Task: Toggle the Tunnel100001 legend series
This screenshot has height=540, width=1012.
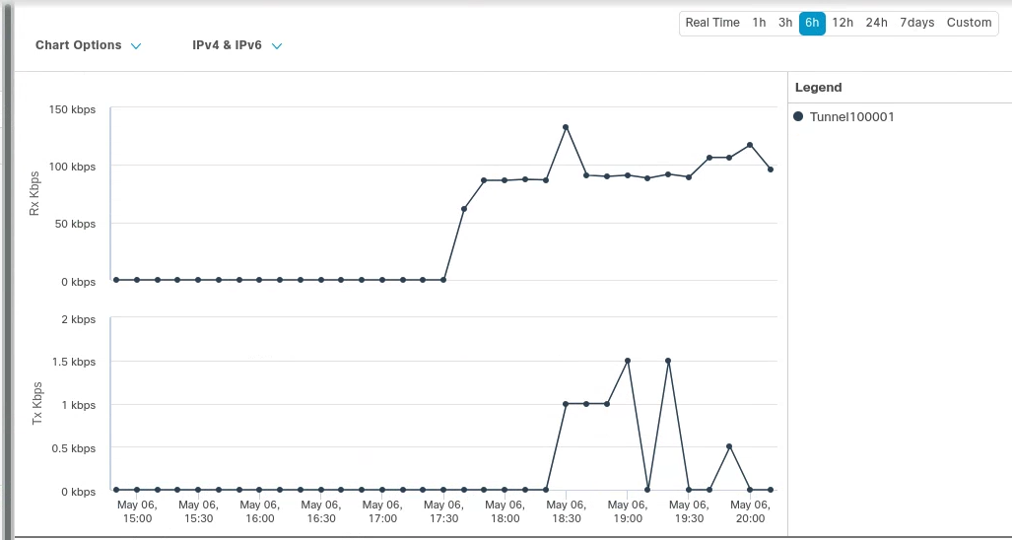Action: click(x=851, y=116)
